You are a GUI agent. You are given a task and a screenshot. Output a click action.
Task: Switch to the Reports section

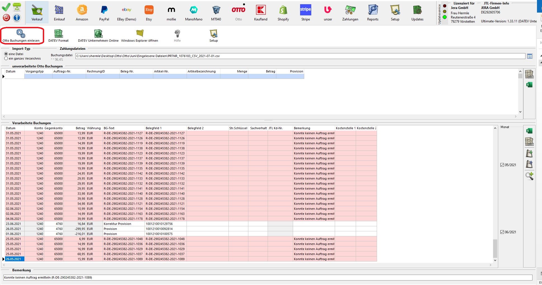(x=373, y=13)
